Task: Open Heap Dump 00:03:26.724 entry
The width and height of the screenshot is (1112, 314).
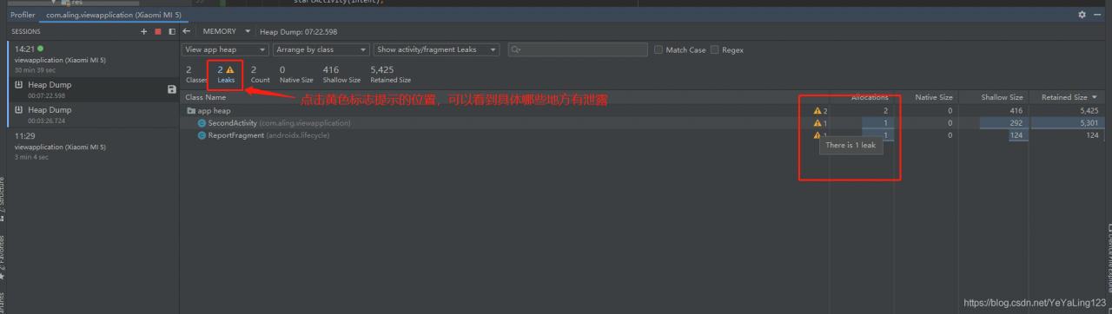Action: tap(93, 114)
